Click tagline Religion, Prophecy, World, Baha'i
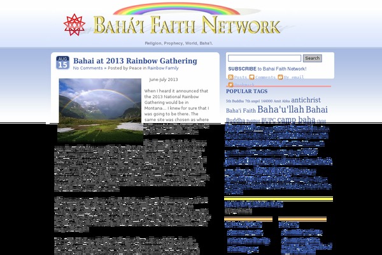Screen dimensions: 382x255 [179, 43]
